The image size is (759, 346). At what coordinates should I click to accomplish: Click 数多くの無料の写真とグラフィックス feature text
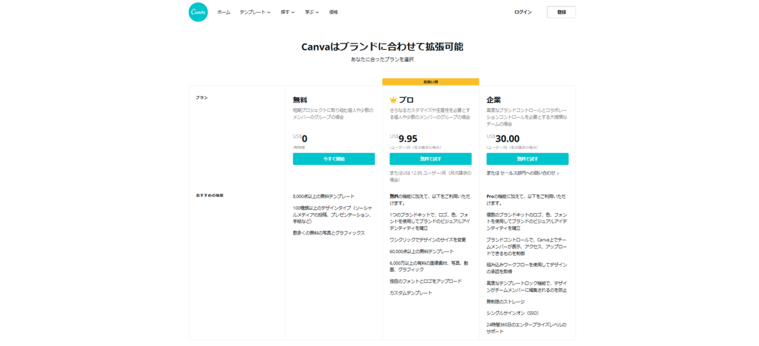[329, 233]
